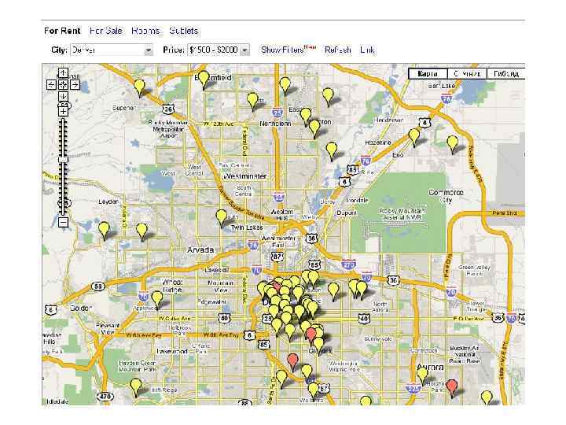Open the Price range dropdown
This screenshot has width=566, height=425.
point(219,50)
